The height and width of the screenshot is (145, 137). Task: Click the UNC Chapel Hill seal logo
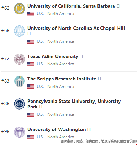coord(19,31)
